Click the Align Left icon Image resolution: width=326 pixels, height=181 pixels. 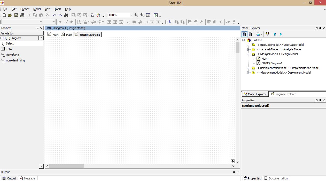click(190, 22)
